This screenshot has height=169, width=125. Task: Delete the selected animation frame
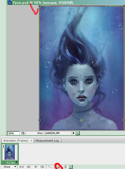coord(65,167)
